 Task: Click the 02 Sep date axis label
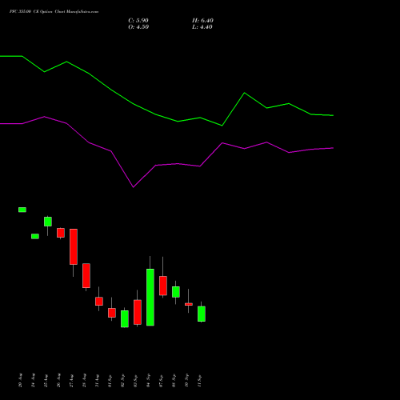123,380
